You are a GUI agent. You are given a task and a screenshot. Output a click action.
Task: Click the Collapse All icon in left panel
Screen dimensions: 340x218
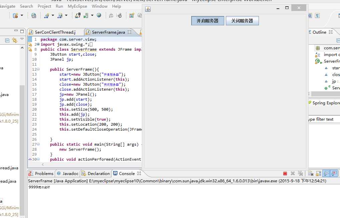coord(7,41)
